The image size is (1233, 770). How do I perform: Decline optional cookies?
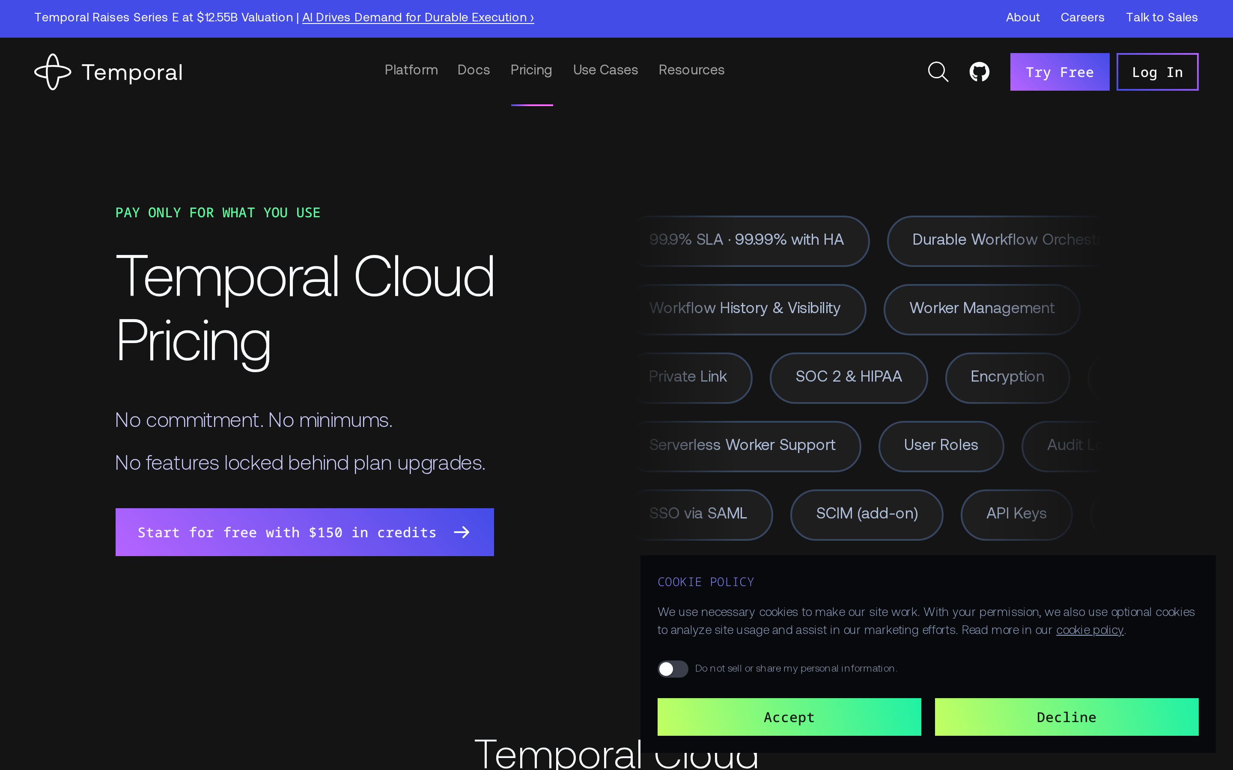[x=1066, y=717]
